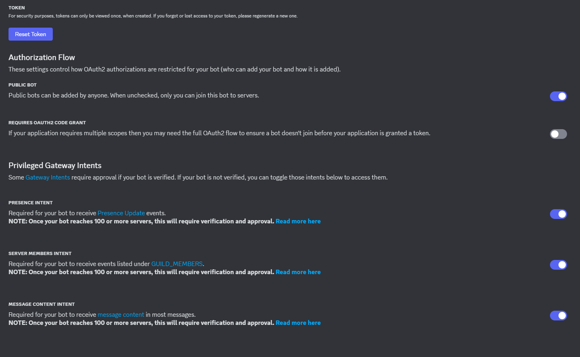580x357 pixels.
Task: Click the MESSAGE CONTENT INTENT label
Action: [41, 304]
